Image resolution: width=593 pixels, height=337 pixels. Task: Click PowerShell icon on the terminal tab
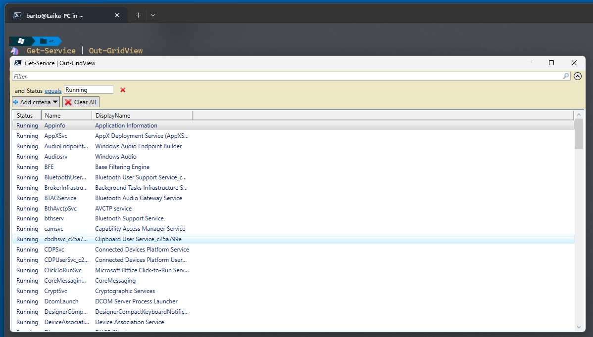coord(17,15)
